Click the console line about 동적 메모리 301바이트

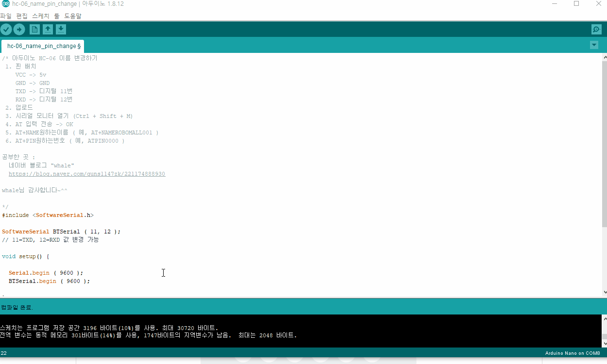148,335
